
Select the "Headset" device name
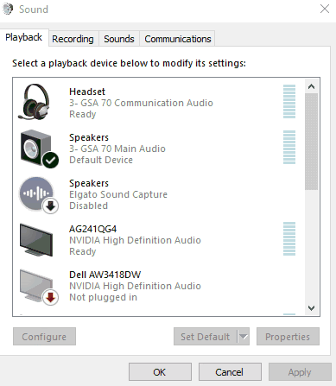point(87,92)
